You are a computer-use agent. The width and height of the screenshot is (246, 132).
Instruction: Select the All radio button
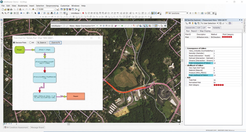point(30,43)
